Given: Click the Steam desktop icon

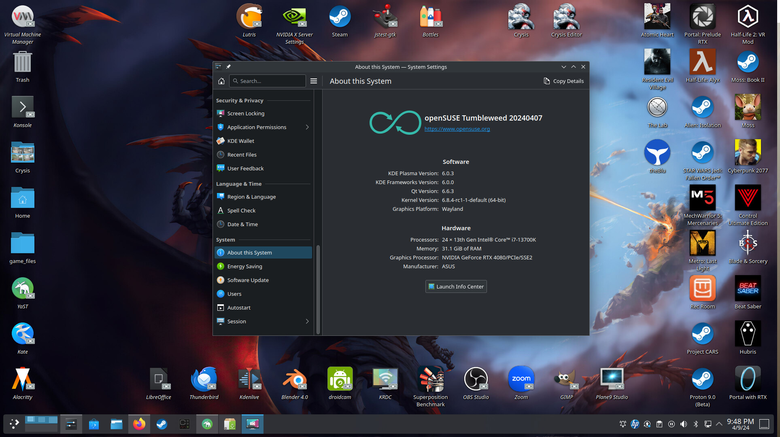Looking at the screenshot, I should coord(340,21).
